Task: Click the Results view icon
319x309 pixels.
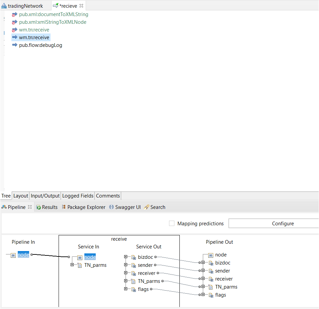Action: tap(37, 207)
